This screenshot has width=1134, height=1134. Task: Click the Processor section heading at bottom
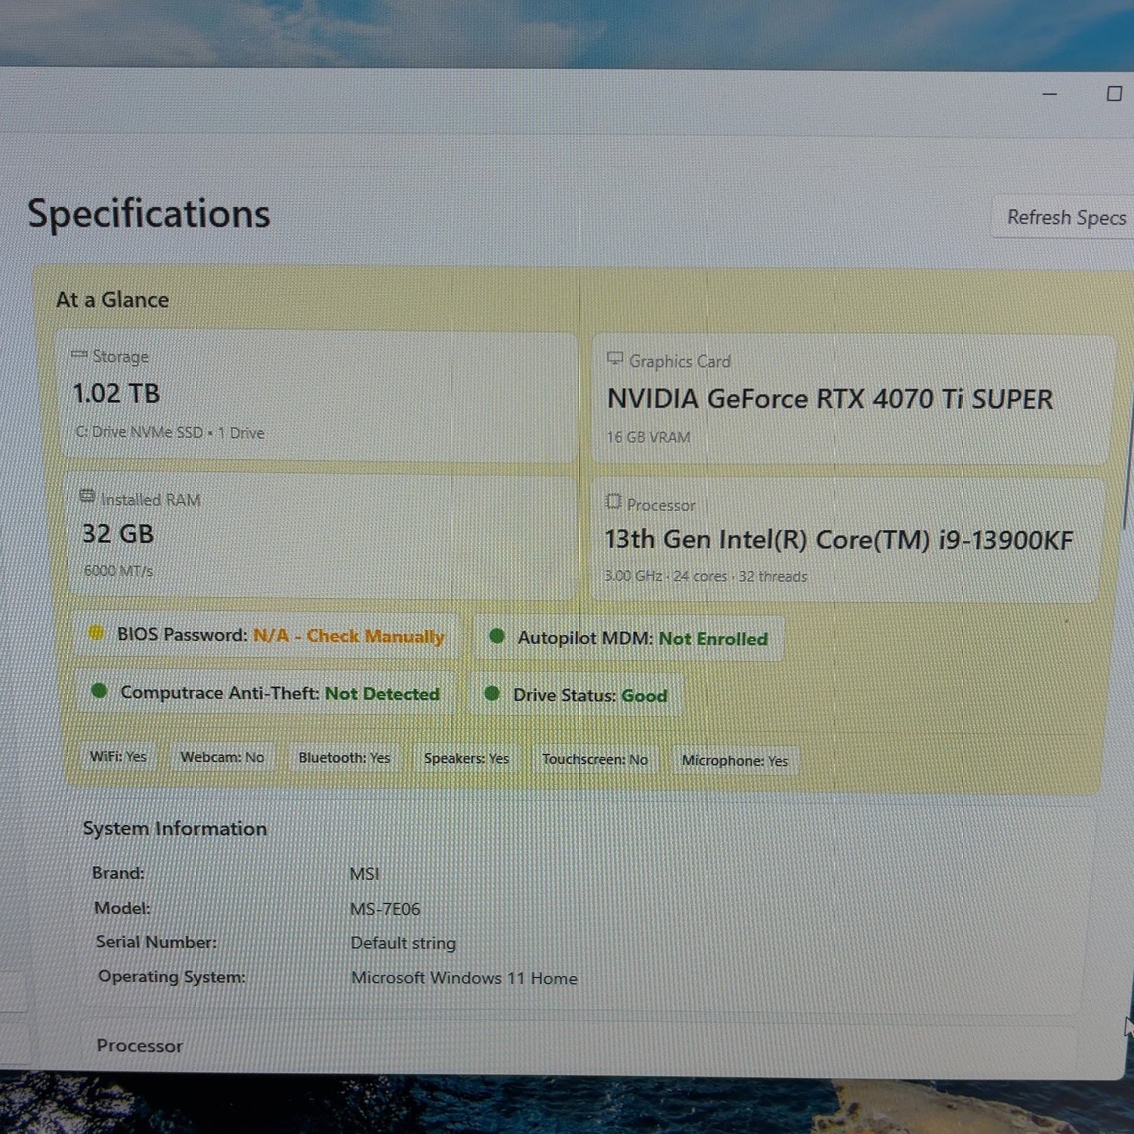140,1046
